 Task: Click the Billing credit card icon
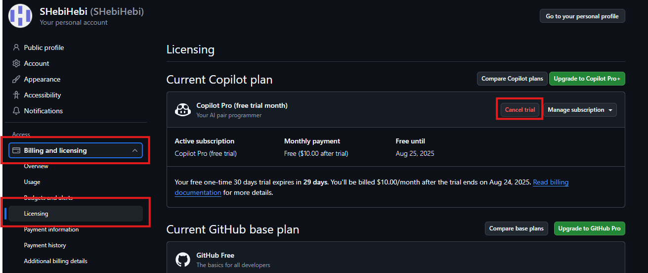[16, 150]
